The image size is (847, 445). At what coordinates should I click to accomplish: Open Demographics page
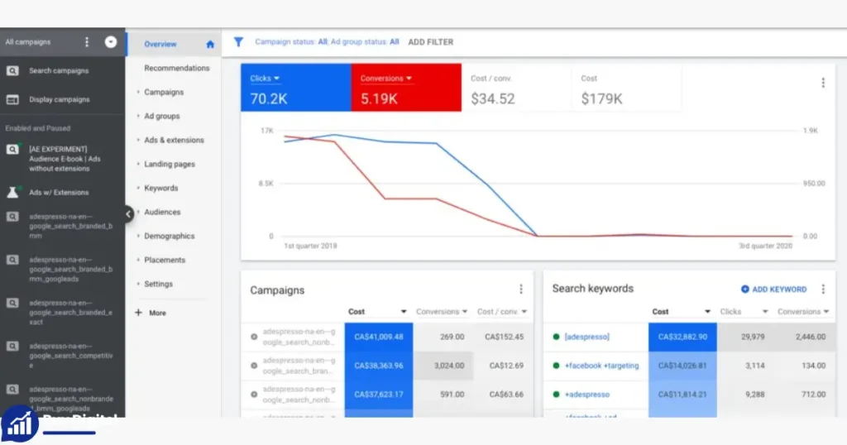pyautogui.click(x=169, y=236)
